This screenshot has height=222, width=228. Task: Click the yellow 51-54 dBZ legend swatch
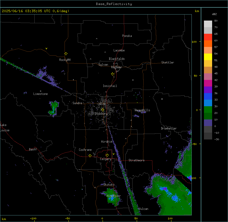pos(208,57)
